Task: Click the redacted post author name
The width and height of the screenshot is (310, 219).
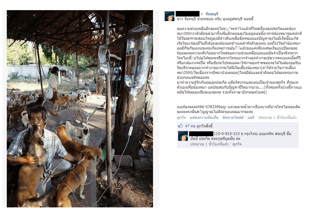Action: [187, 14]
